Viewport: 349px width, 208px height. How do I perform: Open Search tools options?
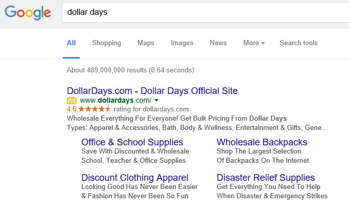[x=299, y=43]
